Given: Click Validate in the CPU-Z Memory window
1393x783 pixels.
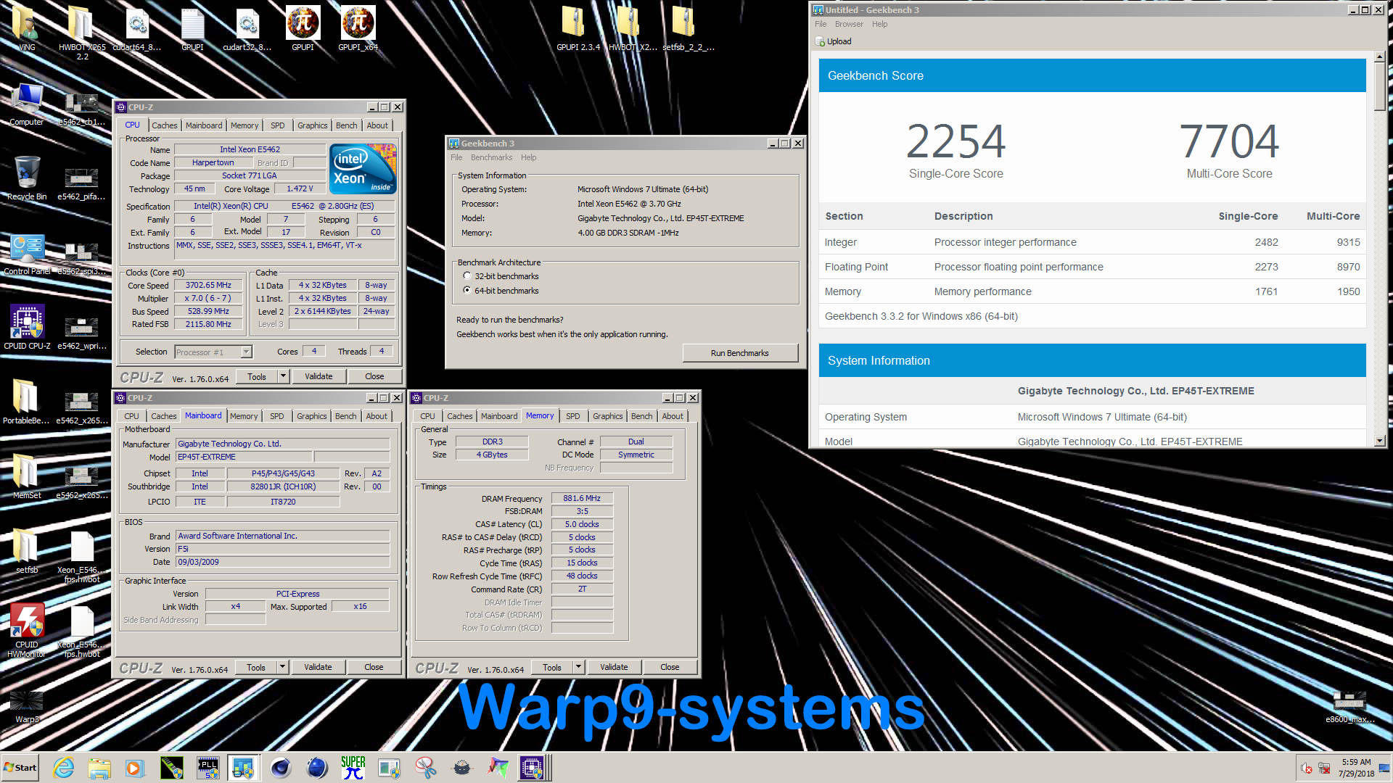Looking at the screenshot, I should click(614, 667).
